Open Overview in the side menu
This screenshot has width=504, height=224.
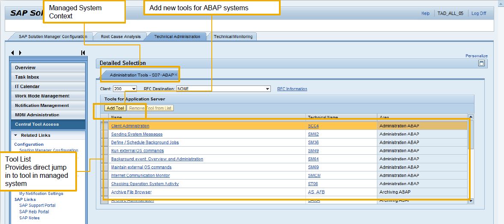click(x=48, y=68)
